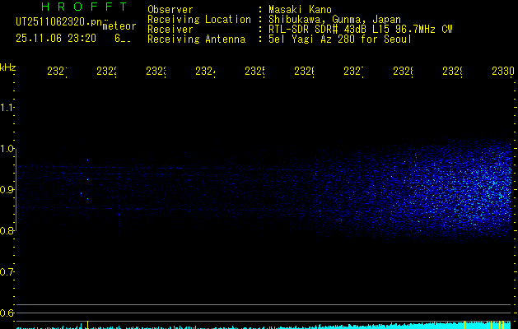The width and height of the screenshot is (518, 329).
Task: Click the 5el Yagi antenna description
Action: pyautogui.click(x=340, y=39)
